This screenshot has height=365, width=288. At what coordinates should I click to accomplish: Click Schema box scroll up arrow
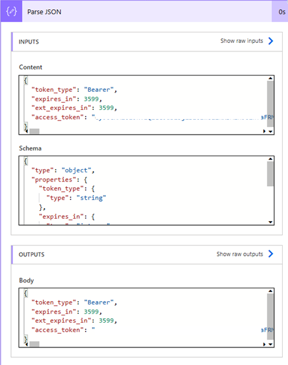[270, 159]
